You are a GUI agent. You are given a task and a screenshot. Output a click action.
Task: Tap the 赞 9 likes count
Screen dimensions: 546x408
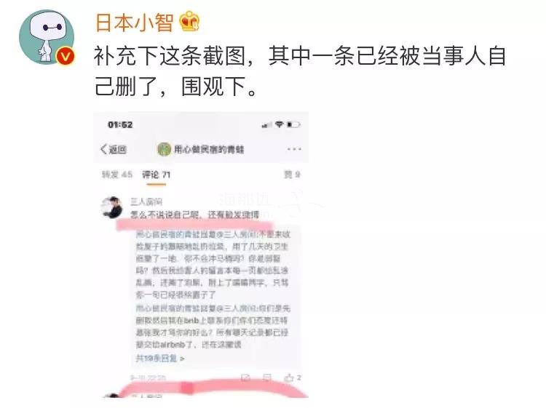click(292, 175)
